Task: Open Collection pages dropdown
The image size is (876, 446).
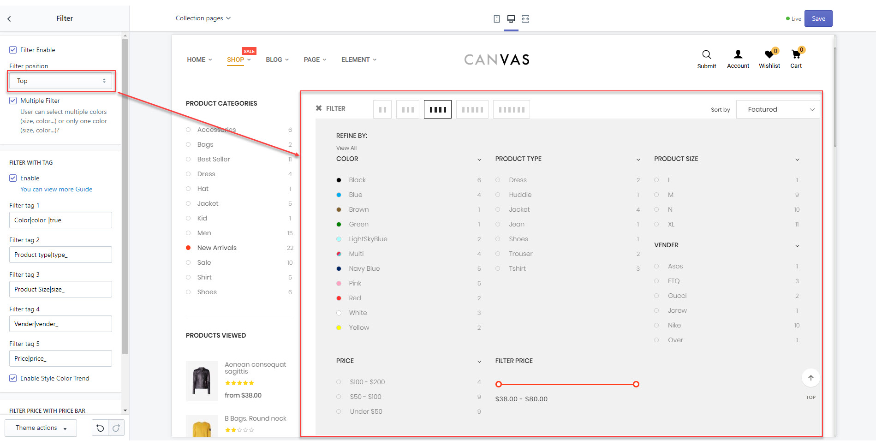Action: point(203,18)
